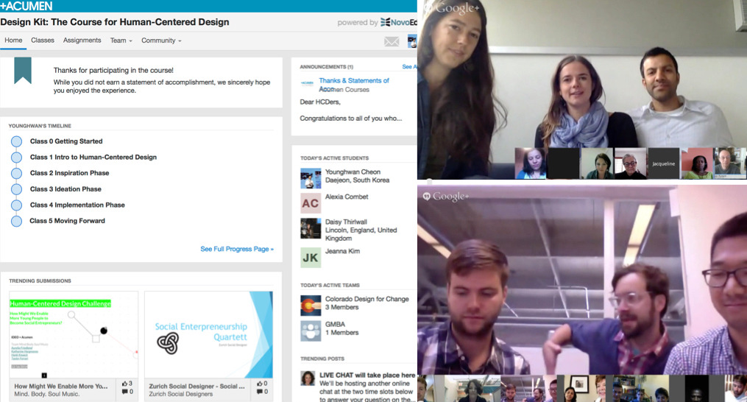Open the messages envelope icon
747x402 pixels.
392,41
